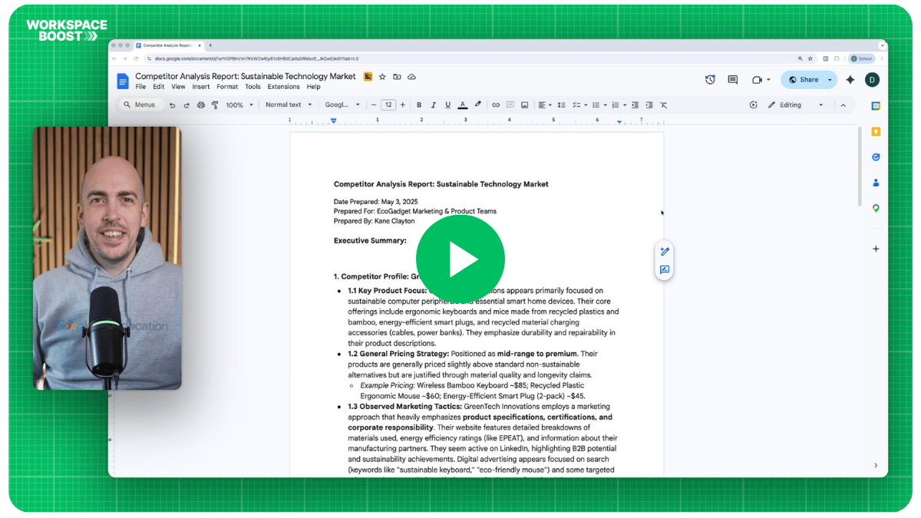Open the Checklist dropdown
The height and width of the screenshot is (518, 921).
click(579, 105)
